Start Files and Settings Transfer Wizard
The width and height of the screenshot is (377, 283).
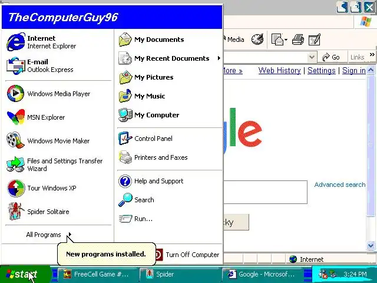coord(58,164)
